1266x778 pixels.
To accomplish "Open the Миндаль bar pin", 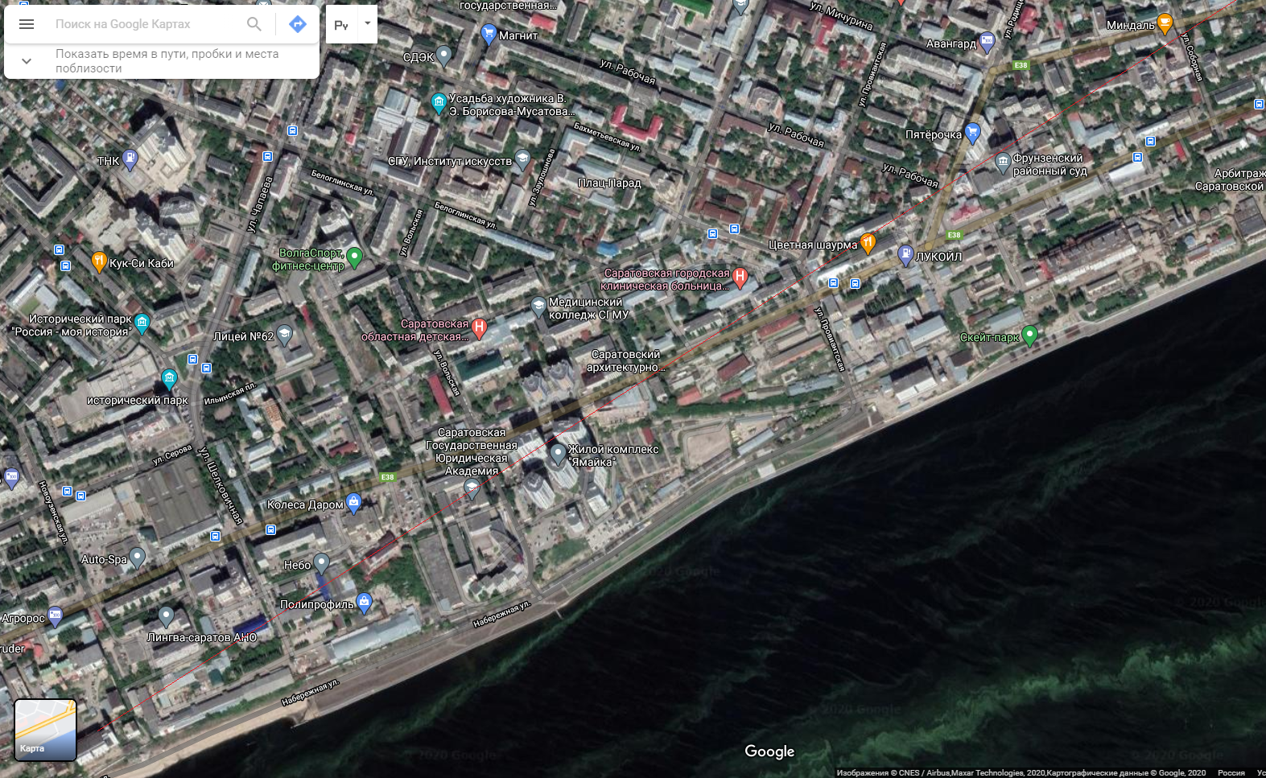I will (x=1165, y=23).
